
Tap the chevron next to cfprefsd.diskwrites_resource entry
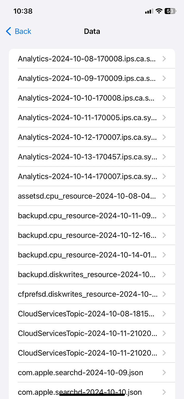point(164,294)
